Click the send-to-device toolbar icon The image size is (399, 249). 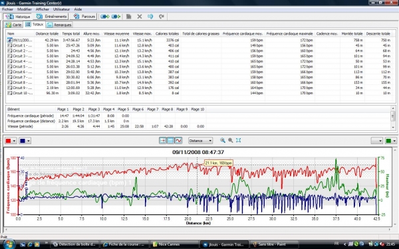(105, 17)
